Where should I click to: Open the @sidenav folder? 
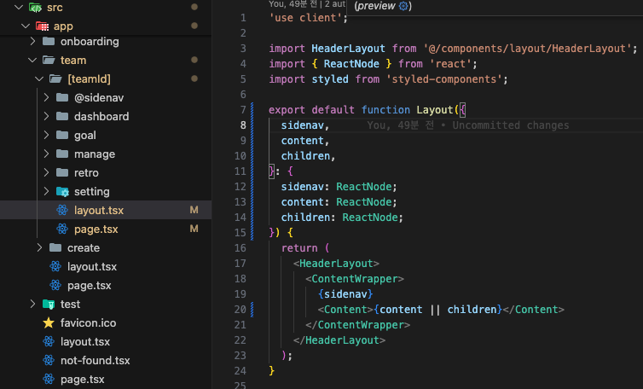(99, 97)
